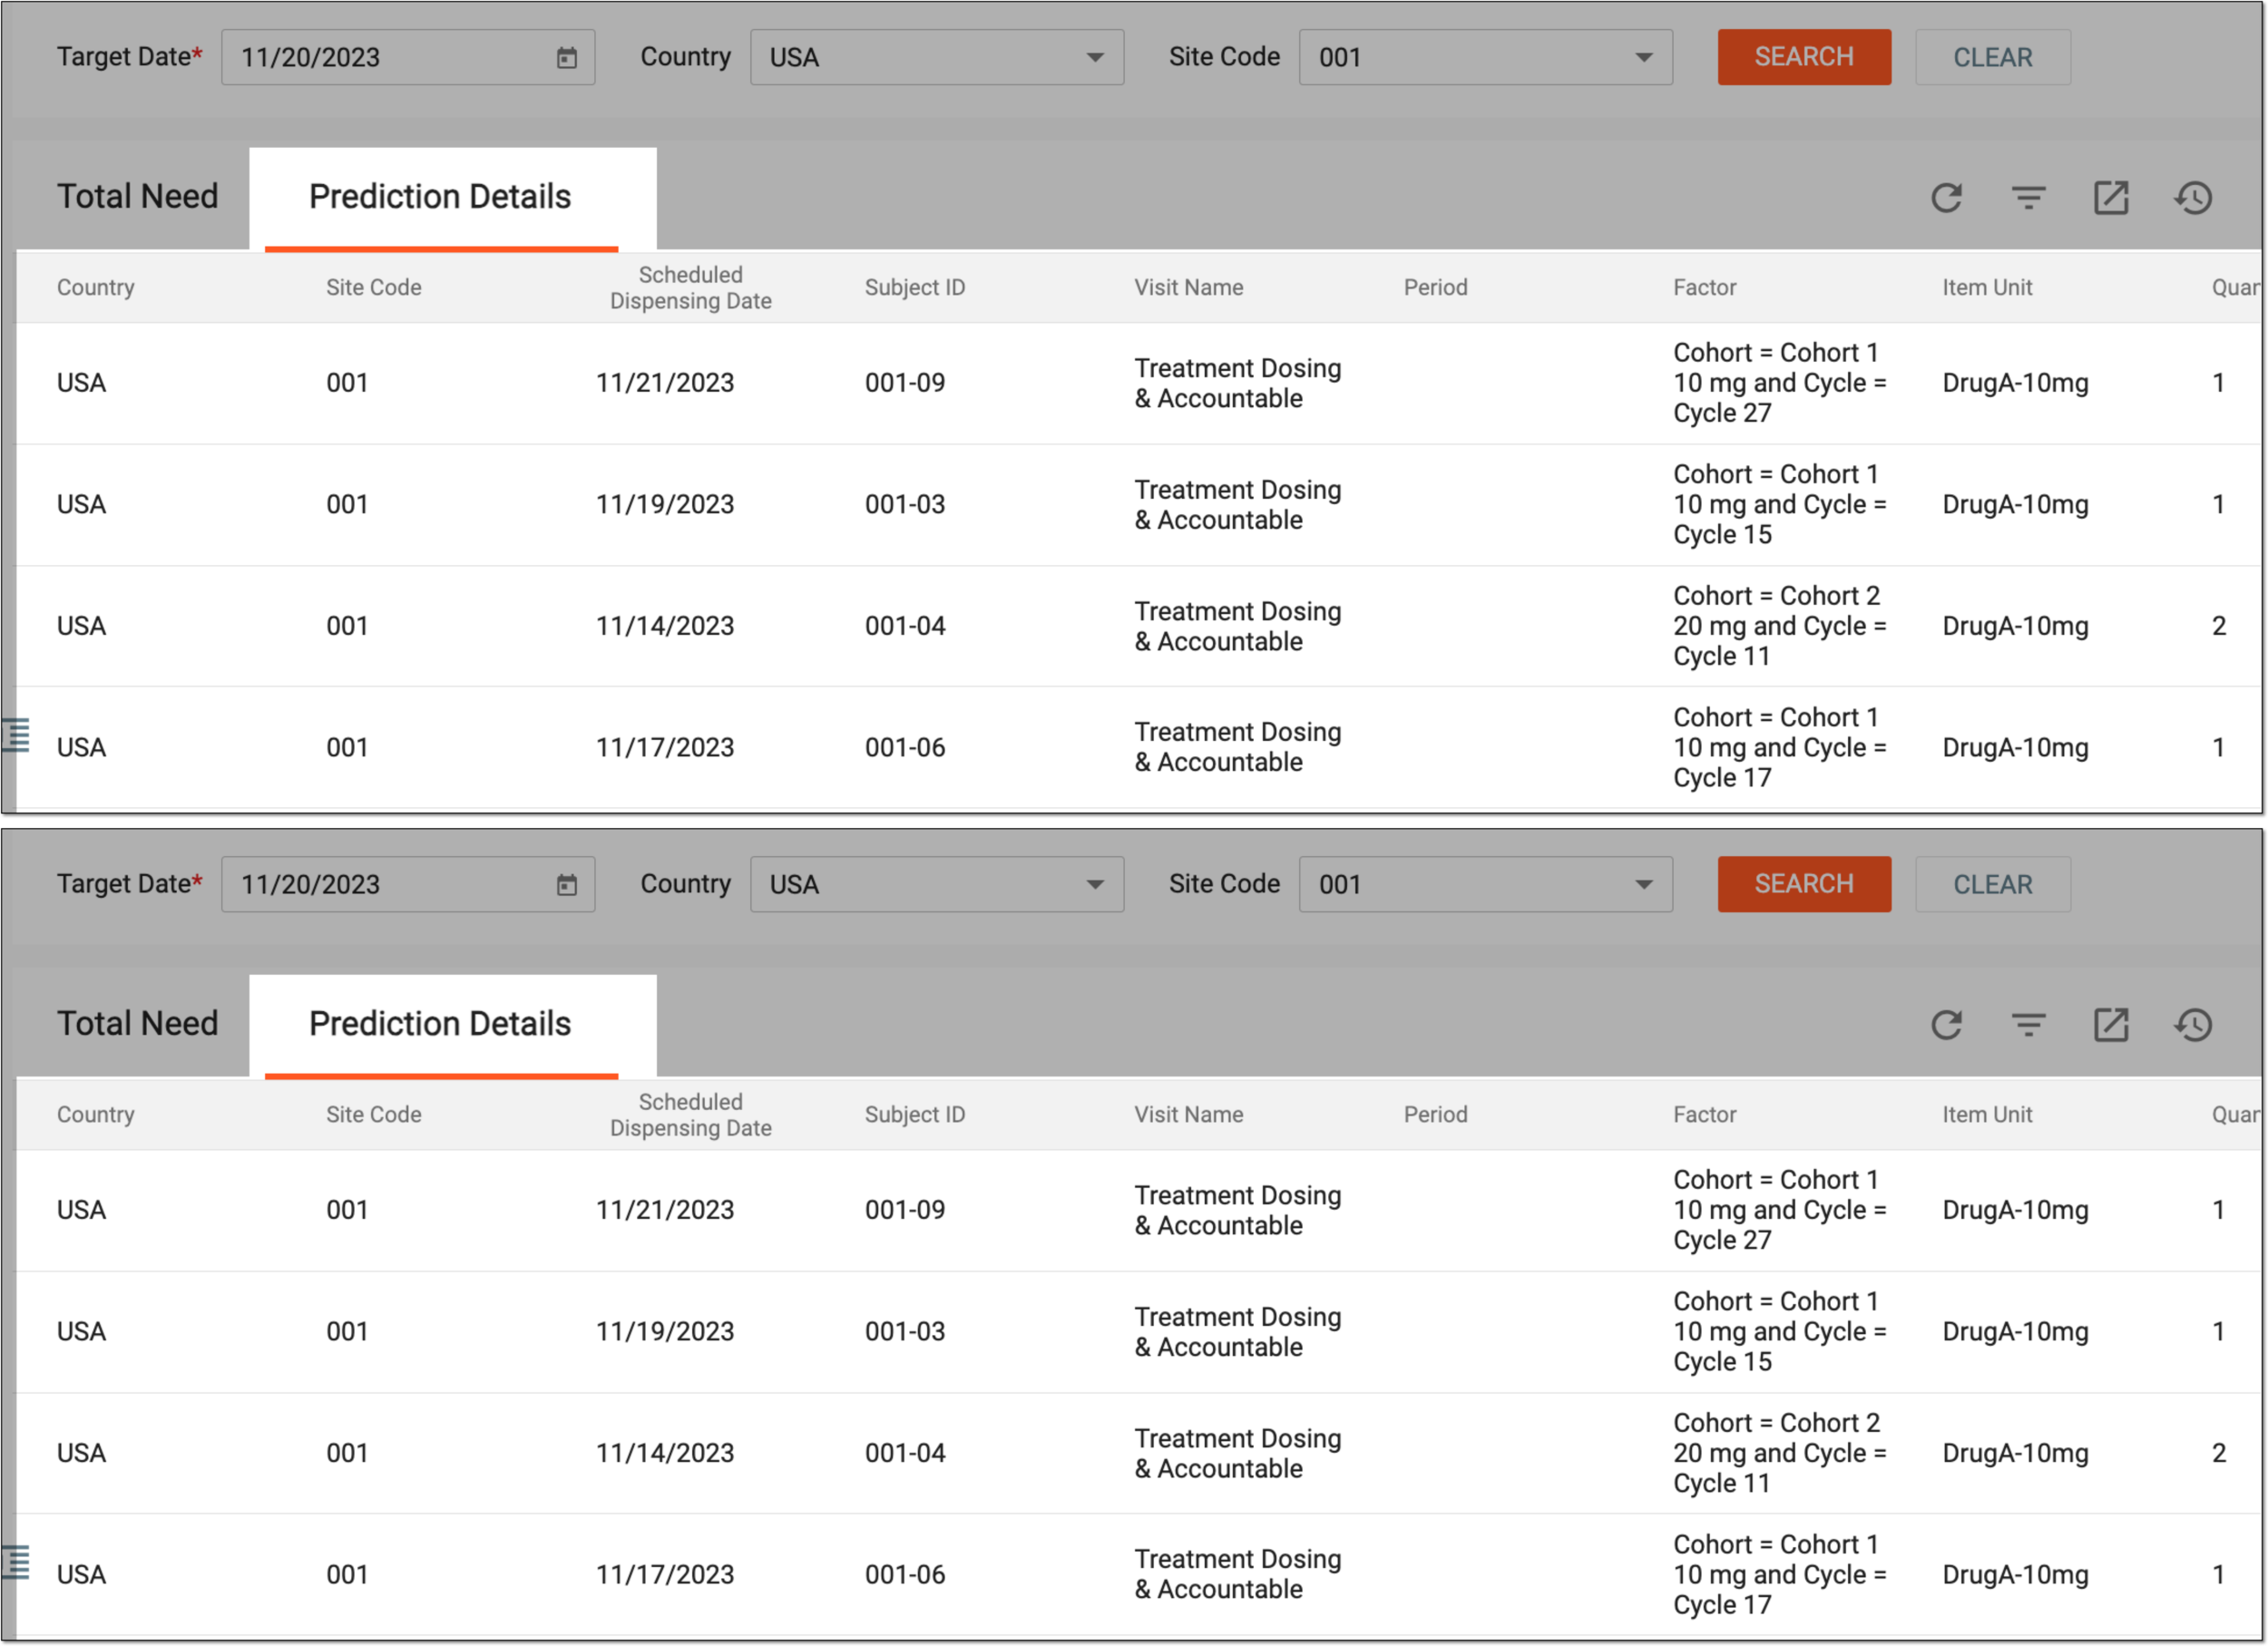This screenshot has width=2268, height=1646.
Task: Click the export icon in the lower panel
Action: tap(2111, 1025)
